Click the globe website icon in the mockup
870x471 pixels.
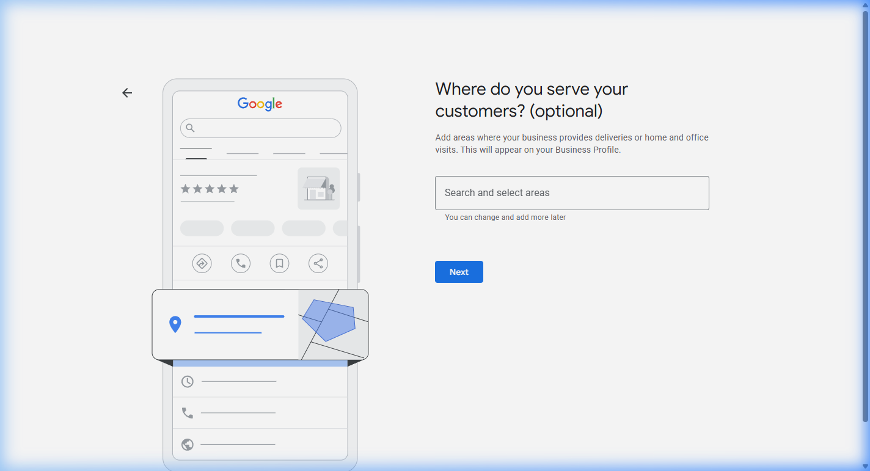(x=188, y=445)
